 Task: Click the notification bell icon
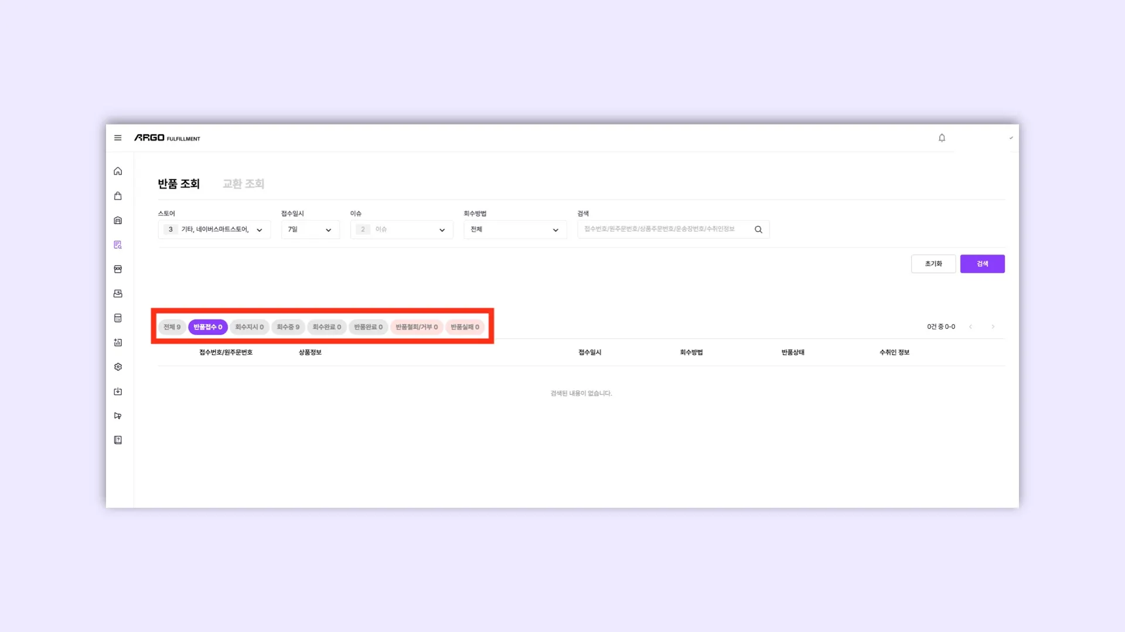[x=942, y=138]
